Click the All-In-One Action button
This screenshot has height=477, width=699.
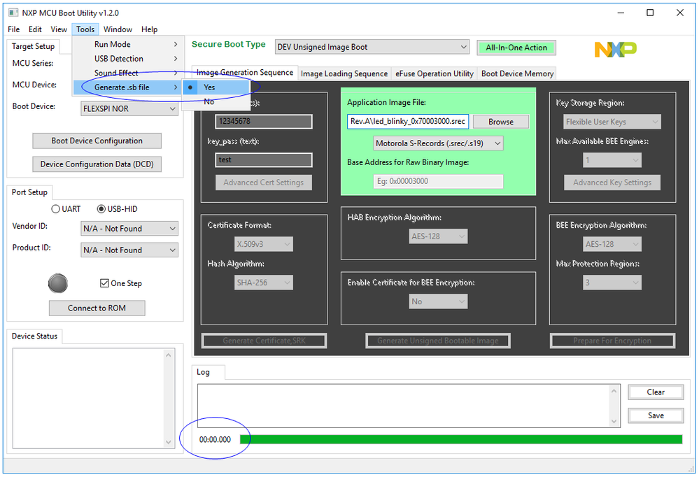pyautogui.click(x=516, y=48)
